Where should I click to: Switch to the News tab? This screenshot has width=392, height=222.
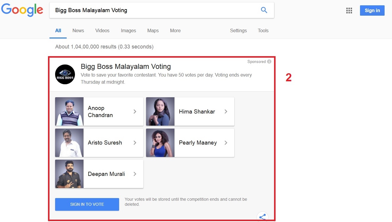(78, 30)
